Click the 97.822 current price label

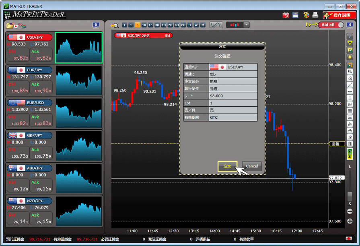(x=337, y=178)
